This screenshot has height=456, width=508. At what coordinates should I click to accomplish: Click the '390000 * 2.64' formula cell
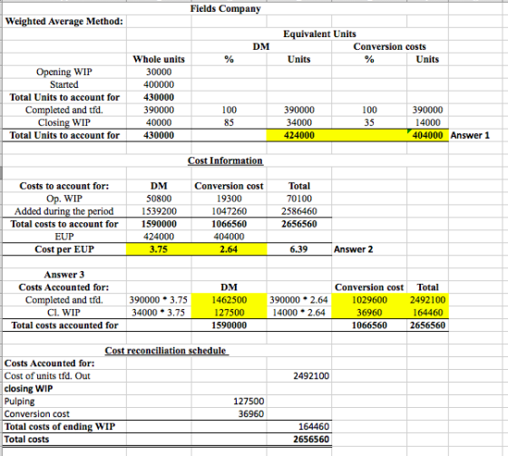tap(298, 300)
